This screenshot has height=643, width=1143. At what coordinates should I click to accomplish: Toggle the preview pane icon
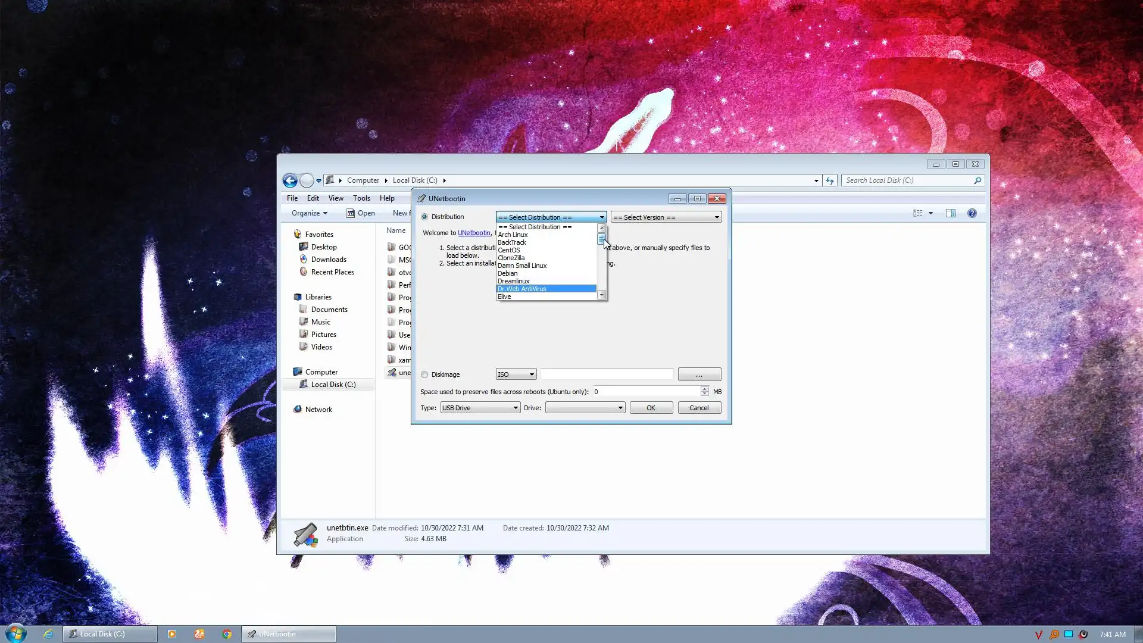(x=950, y=213)
